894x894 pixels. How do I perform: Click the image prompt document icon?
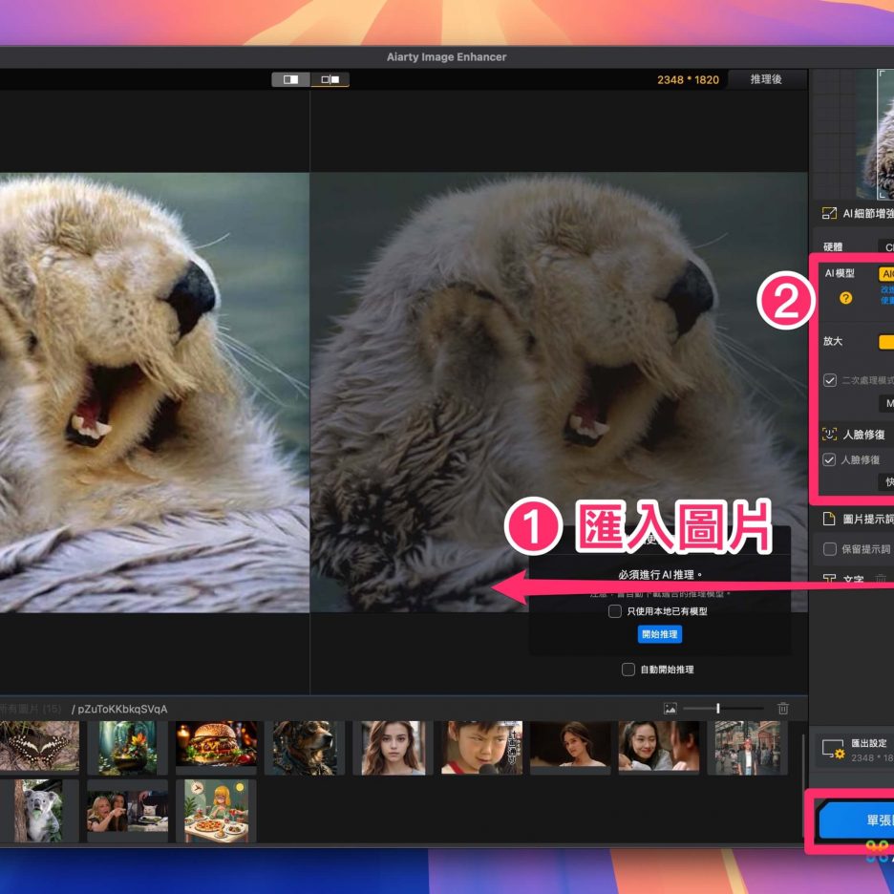829,520
